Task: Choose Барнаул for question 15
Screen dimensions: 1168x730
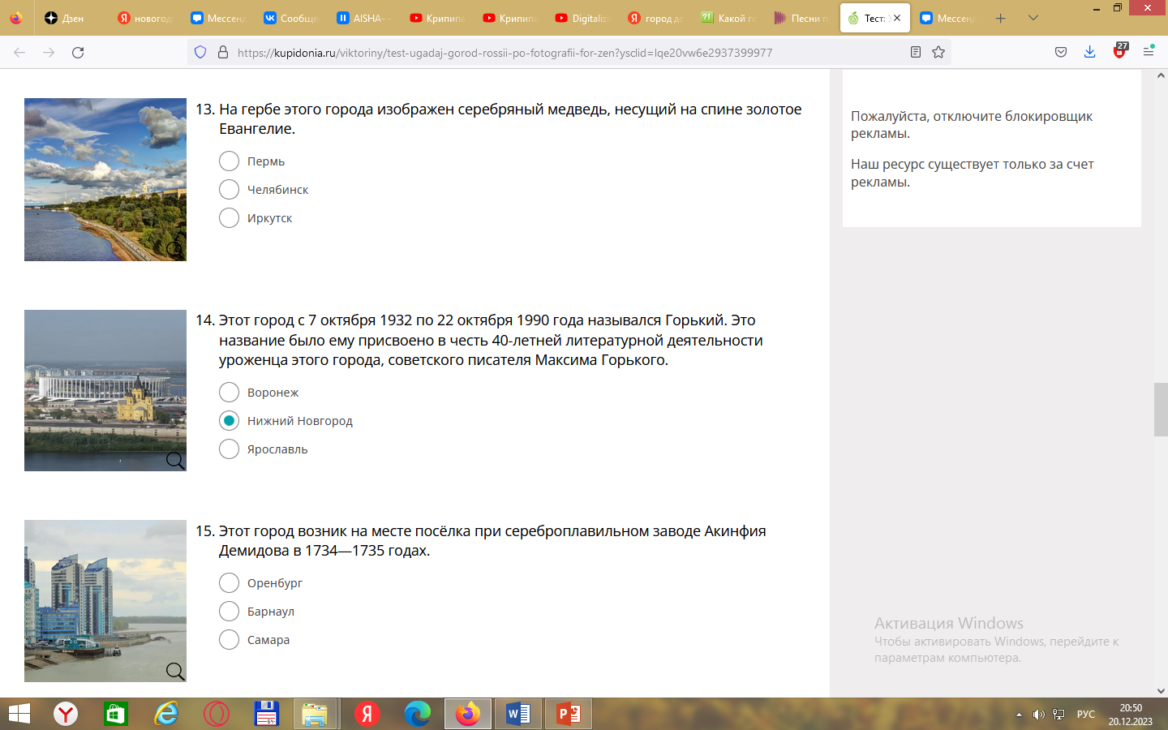Action: (x=230, y=612)
